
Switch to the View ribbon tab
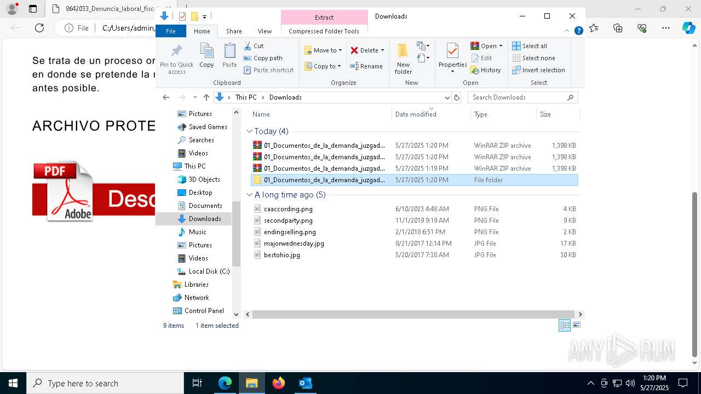point(265,31)
